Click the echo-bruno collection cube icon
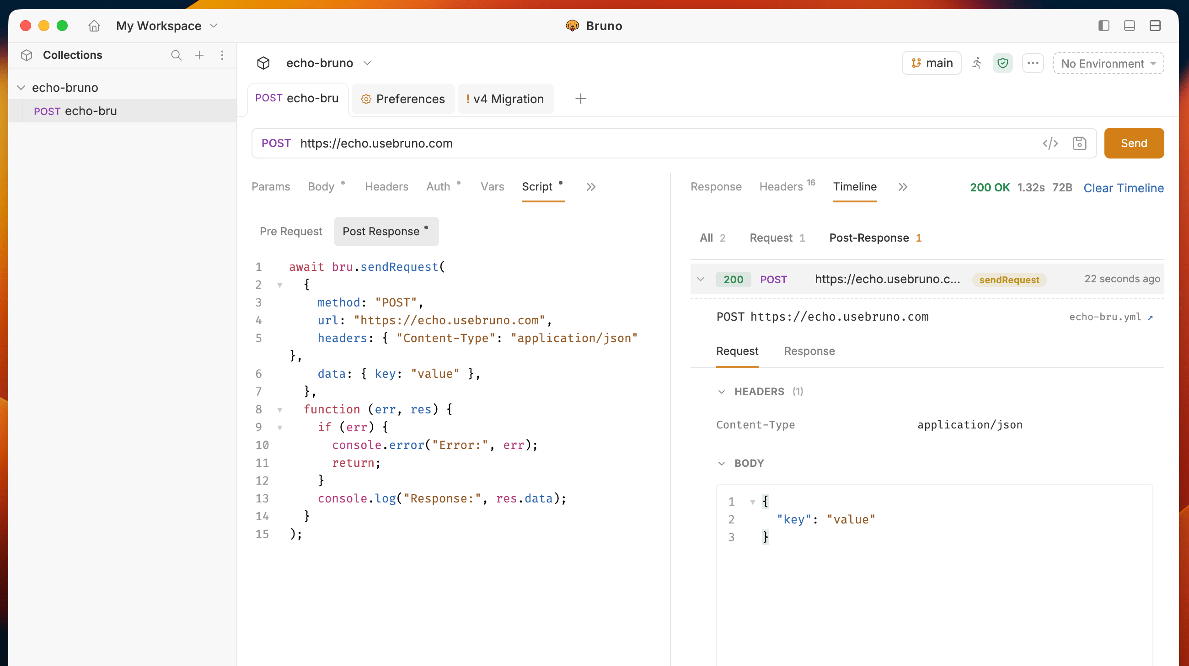Viewport: 1189px width, 666px height. pos(263,63)
